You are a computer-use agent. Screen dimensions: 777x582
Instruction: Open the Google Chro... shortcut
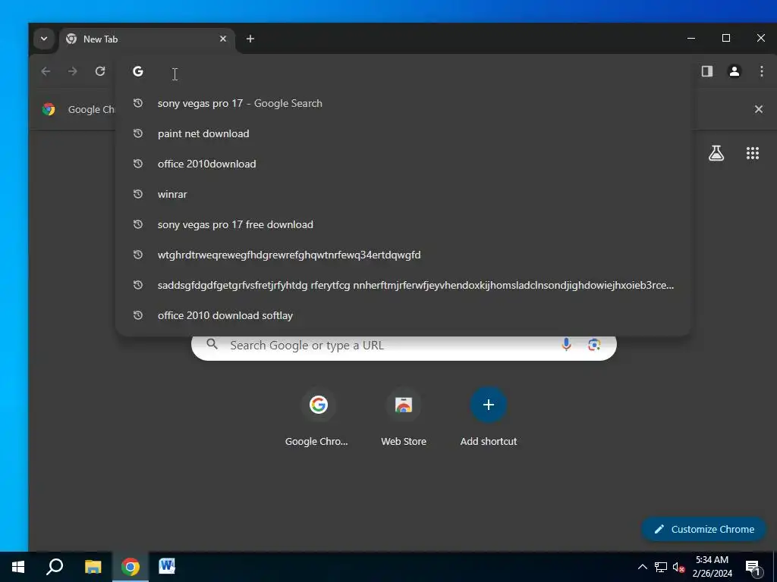(x=318, y=418)
